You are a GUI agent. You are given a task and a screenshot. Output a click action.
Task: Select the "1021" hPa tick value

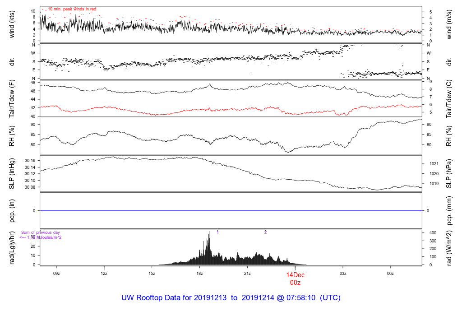click(x=434, y=164)
